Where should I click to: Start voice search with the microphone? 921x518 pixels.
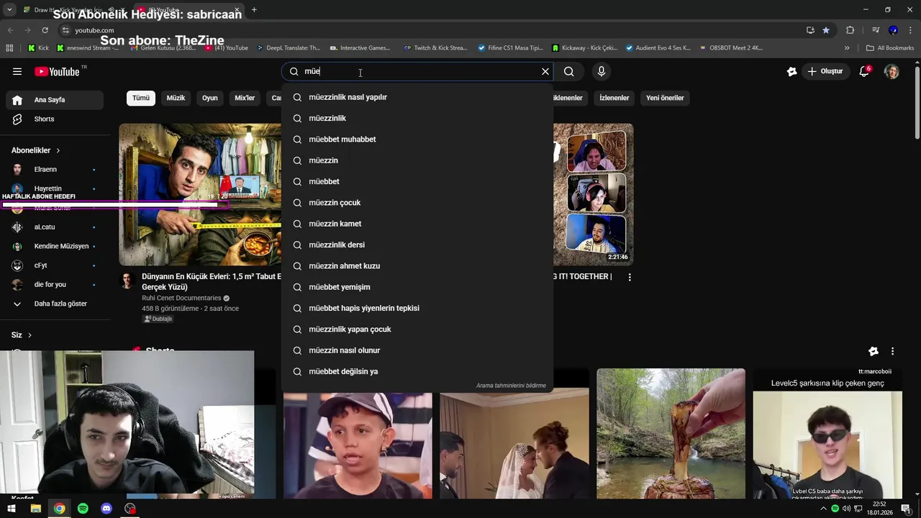(x=602, y=71)
